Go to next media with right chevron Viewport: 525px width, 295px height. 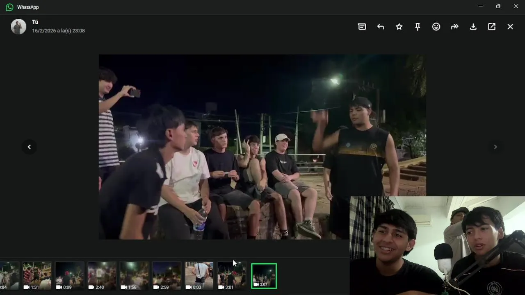[495, 147]
